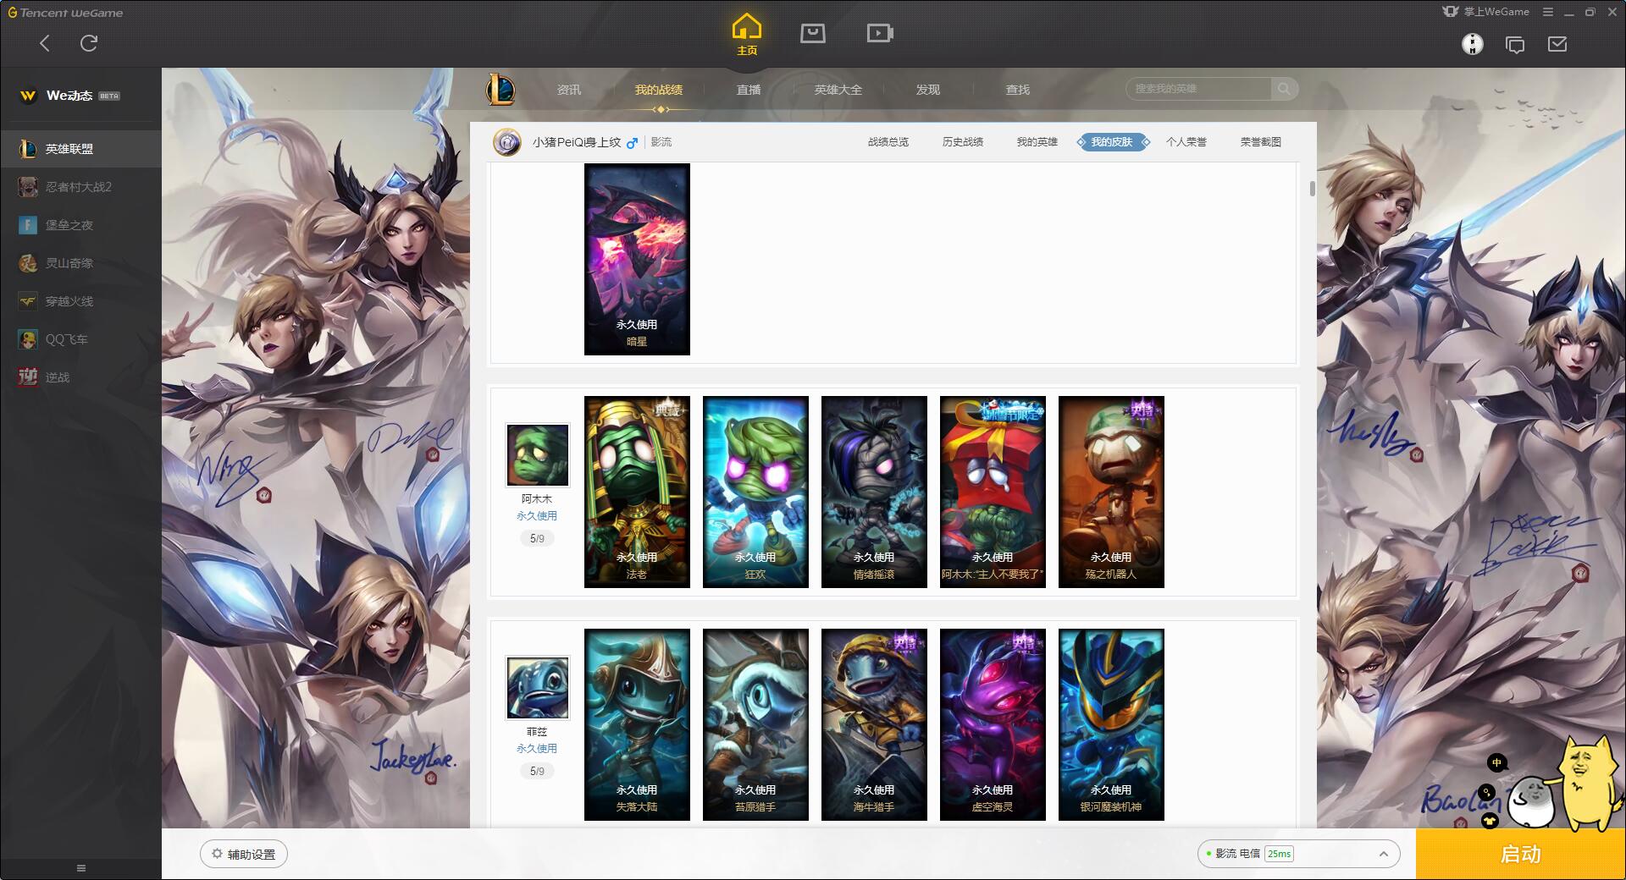Image resolution: width=1626 pixels, height=880 pixels.
Task: Open the round avatar icon
Action: (1473, 44)
